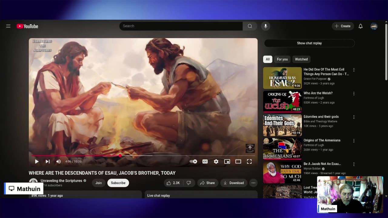Screen dimensions: 388x218
Task: Switch to theater mode
Action: (238, 161)
